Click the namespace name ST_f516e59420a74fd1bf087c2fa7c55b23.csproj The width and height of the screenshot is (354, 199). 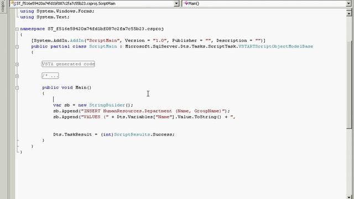(106, 29)
